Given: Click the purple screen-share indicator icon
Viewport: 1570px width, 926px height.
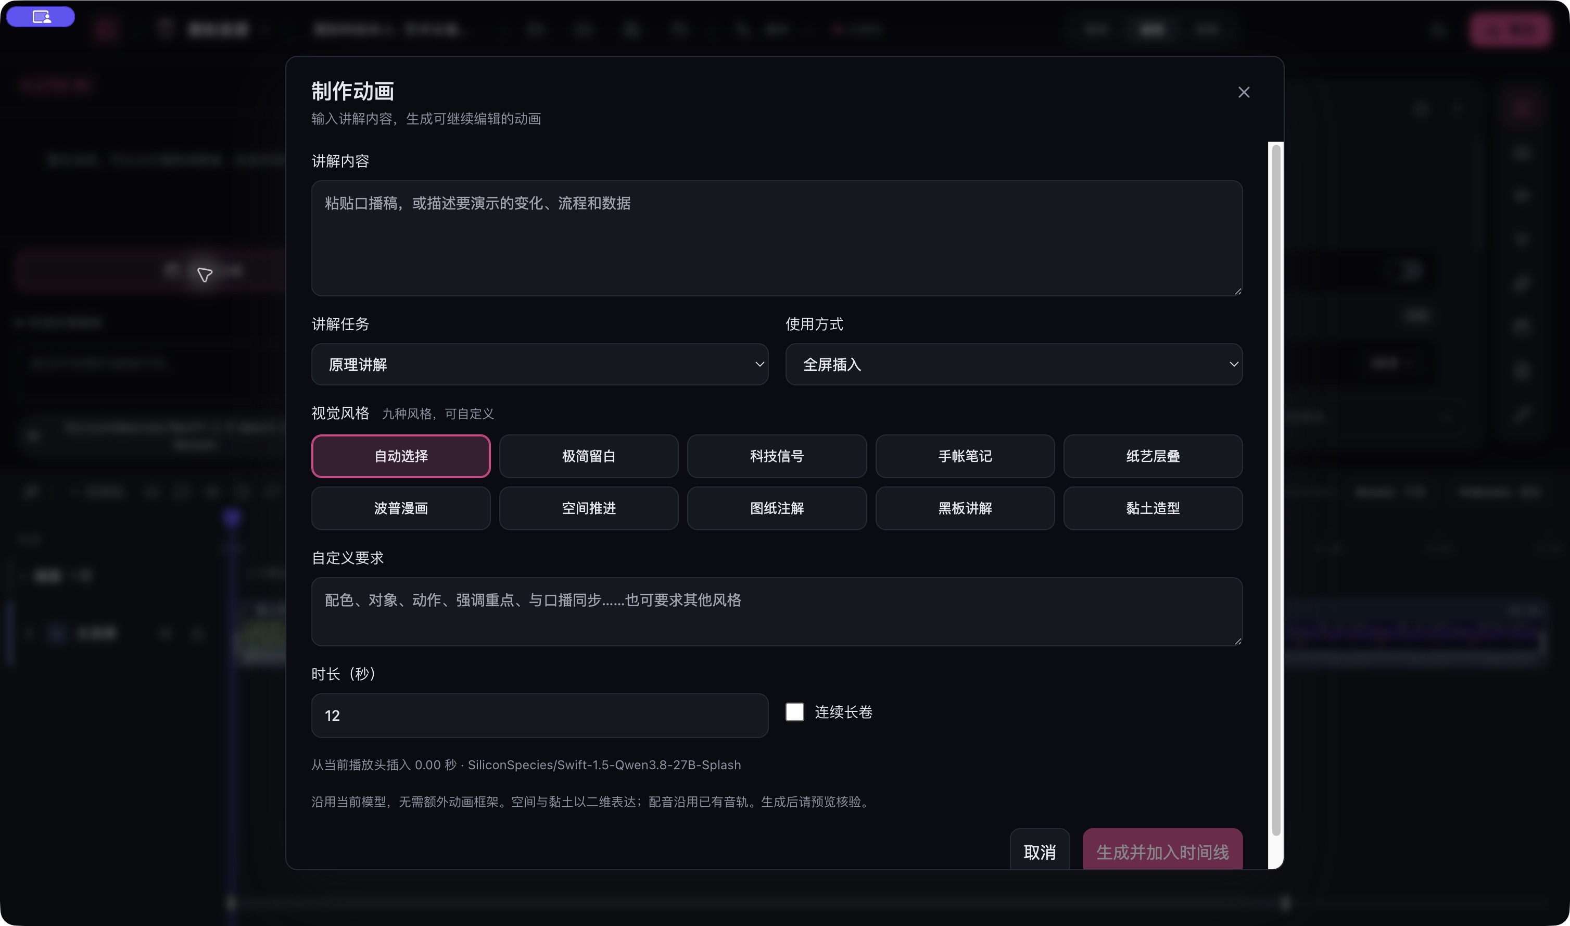Looking at the screenshot, I should click(x=41, y=17).
